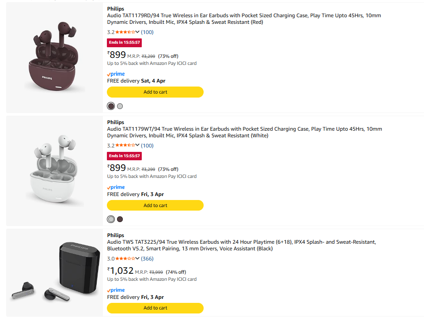
Task: Open the 366 reviews link
Action: (148, 259)
